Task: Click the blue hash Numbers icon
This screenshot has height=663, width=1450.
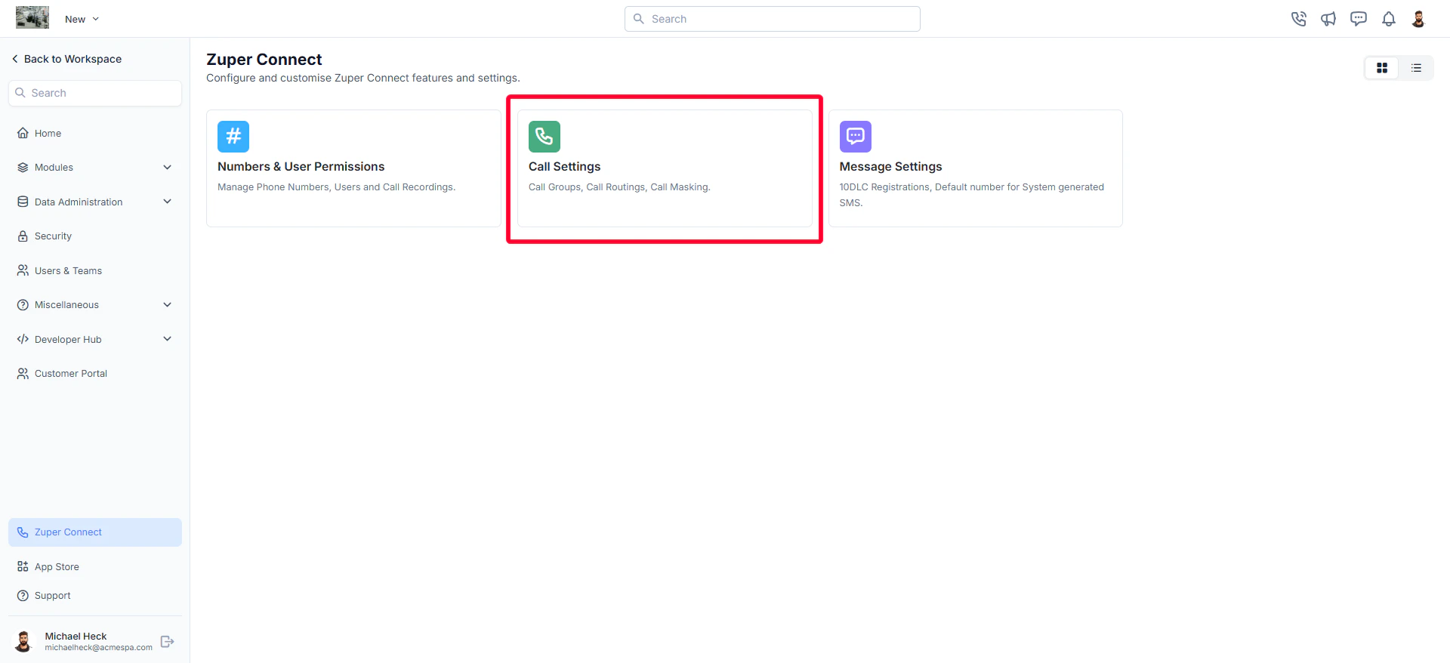Action: click(233, 137)
